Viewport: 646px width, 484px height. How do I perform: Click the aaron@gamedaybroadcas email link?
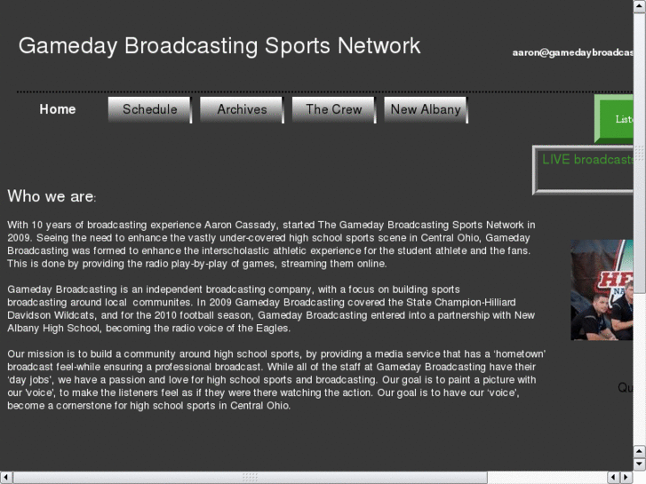572,52
